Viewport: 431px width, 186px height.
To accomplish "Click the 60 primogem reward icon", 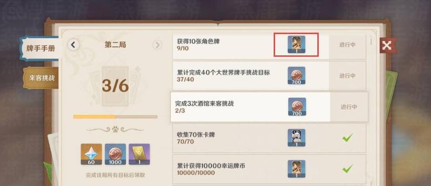I will click(x=91, y=154).
